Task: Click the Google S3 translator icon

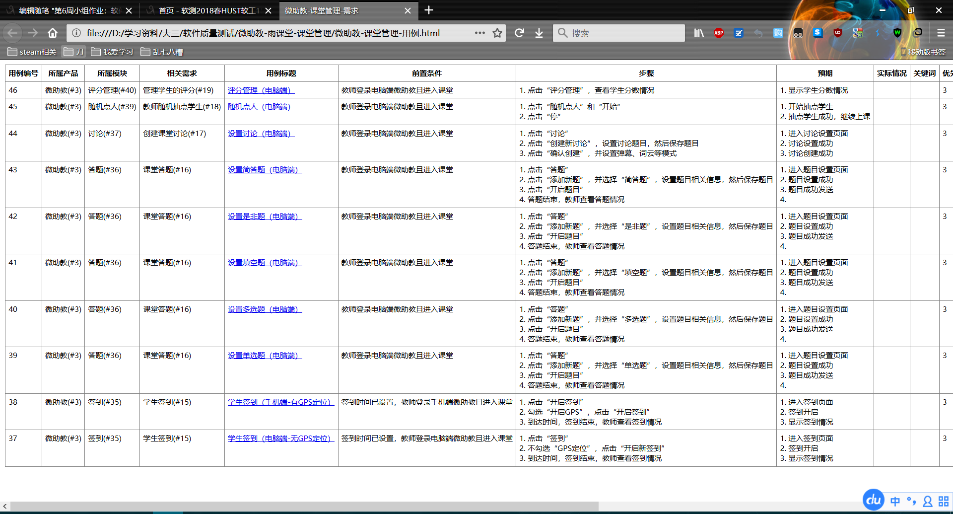Action: 858,33
